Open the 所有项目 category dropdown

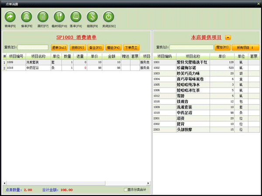click(x=245, y=47)
